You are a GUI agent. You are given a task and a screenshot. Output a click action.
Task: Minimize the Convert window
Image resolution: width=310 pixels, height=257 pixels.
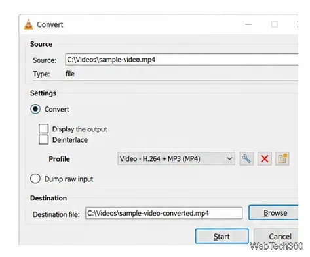(x=248, y=24)
